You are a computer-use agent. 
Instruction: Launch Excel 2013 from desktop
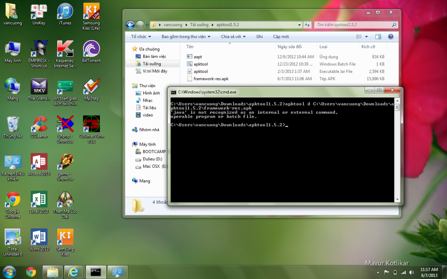pos(39,202)
